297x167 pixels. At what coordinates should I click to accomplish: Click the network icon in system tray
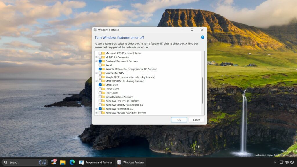pyautogui.click(x=281, y=162)
